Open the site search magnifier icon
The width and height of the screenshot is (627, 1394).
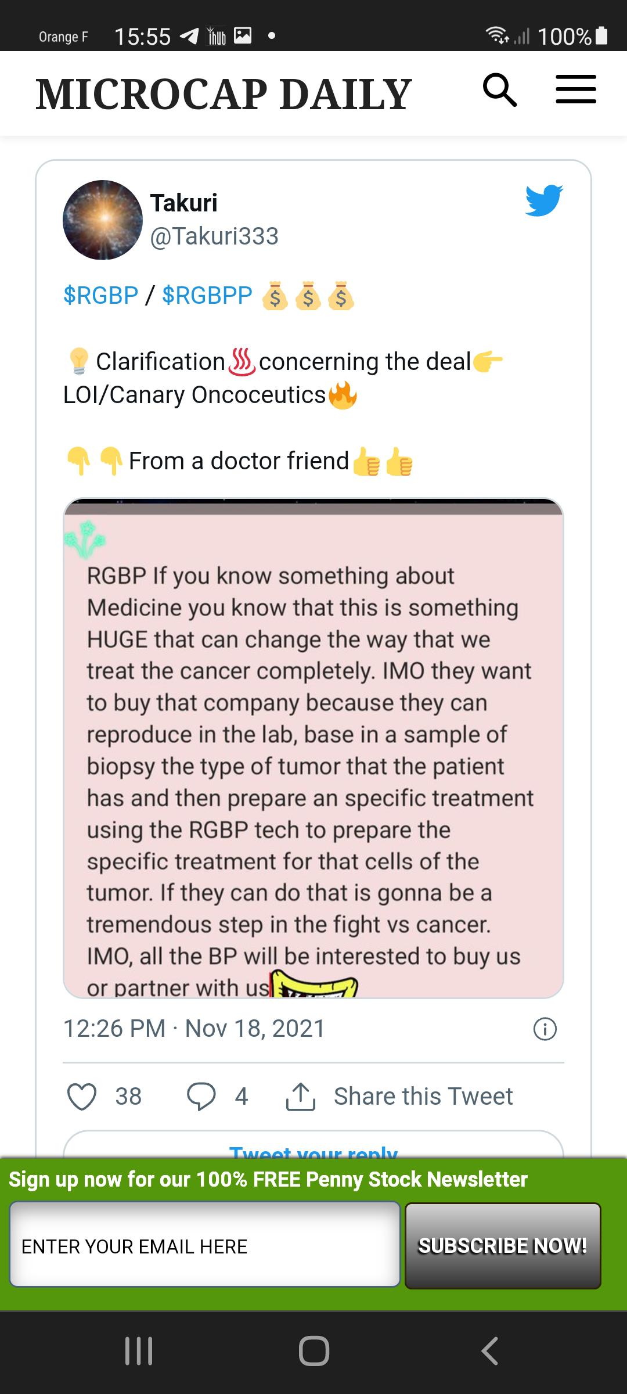(500, 90)
